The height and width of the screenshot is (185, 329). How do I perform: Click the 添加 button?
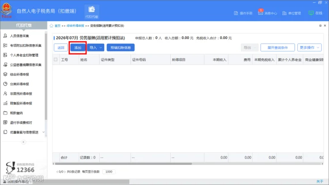pyautogui.click(x=78, y=48)
